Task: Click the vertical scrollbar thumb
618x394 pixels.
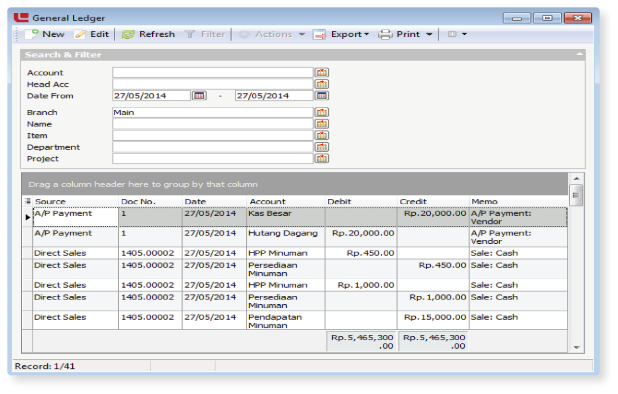Action: click(576, 196)
